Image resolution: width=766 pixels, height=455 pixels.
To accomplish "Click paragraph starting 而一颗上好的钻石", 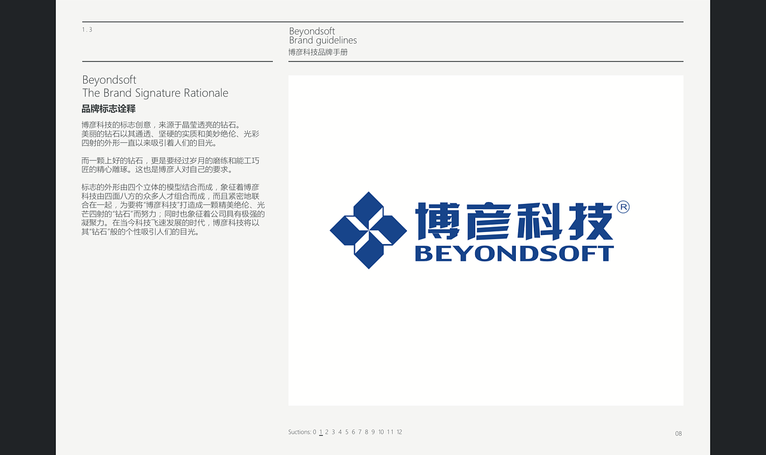I will coord(171,165).
